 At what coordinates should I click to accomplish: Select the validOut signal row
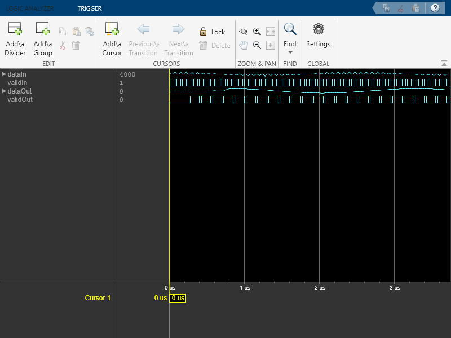[20, 99]
